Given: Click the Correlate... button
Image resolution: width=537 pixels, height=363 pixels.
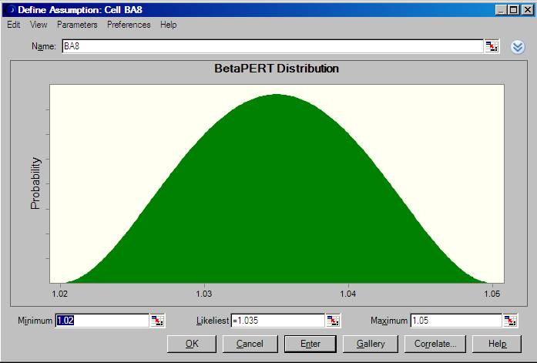Looking at the screenshot, I should (x=435, y=344).
